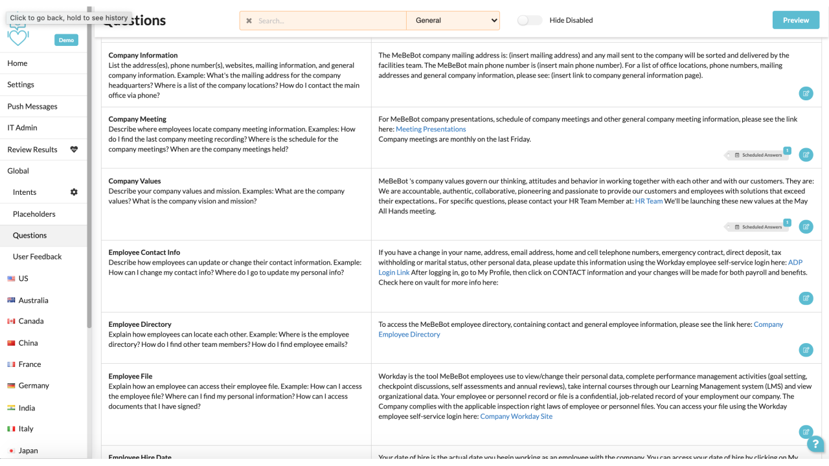Click the Company Information question title
The width and height of the screenshot is (829, 466).
(143, 56)
